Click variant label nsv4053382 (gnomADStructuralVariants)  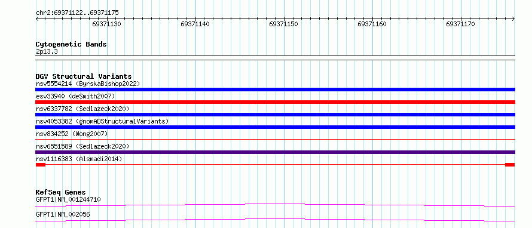pyautogui.click(x=102, y=121)
